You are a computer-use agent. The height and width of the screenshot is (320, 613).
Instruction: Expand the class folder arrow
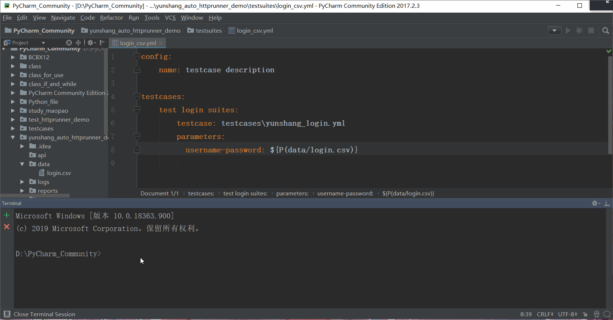click(13, 66)
